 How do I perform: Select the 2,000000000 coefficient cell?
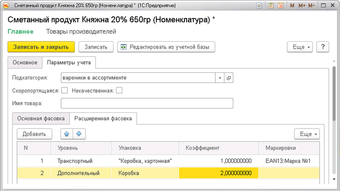(218, 173)
